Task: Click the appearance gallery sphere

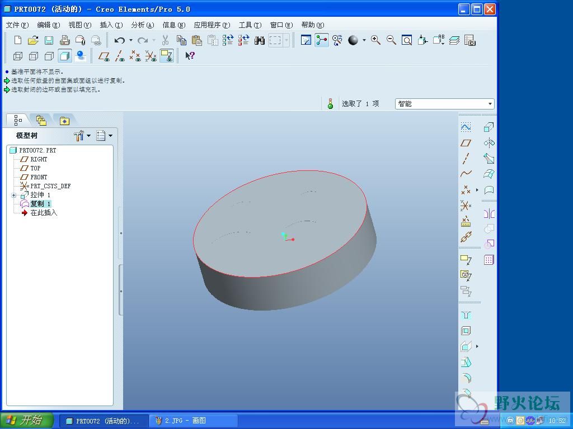Action: pos(353,40)
